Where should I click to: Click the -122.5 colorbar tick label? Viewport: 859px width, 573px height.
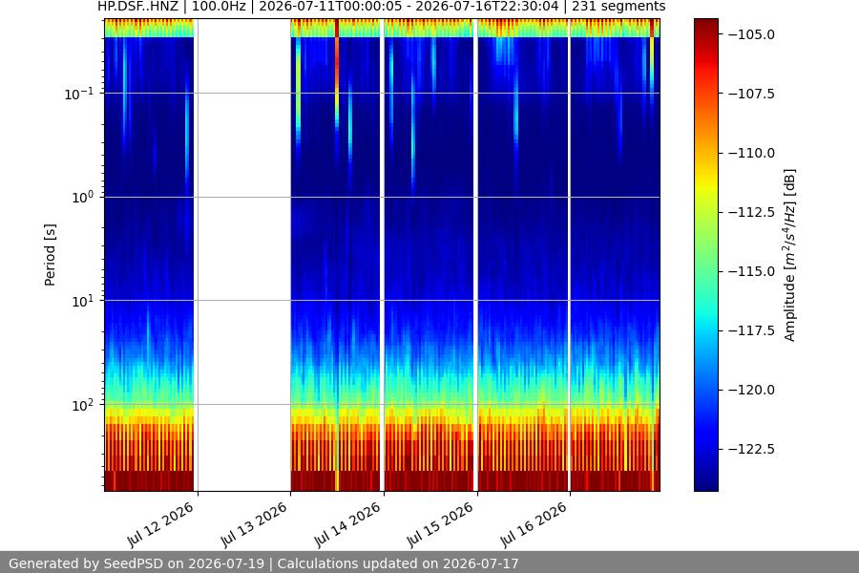(752, 449)
